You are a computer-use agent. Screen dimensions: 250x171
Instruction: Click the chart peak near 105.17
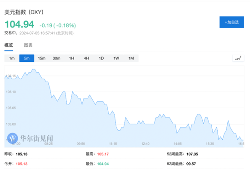[34, 69]
